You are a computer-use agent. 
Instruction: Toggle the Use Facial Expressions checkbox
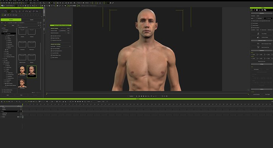tap(51, 51)
